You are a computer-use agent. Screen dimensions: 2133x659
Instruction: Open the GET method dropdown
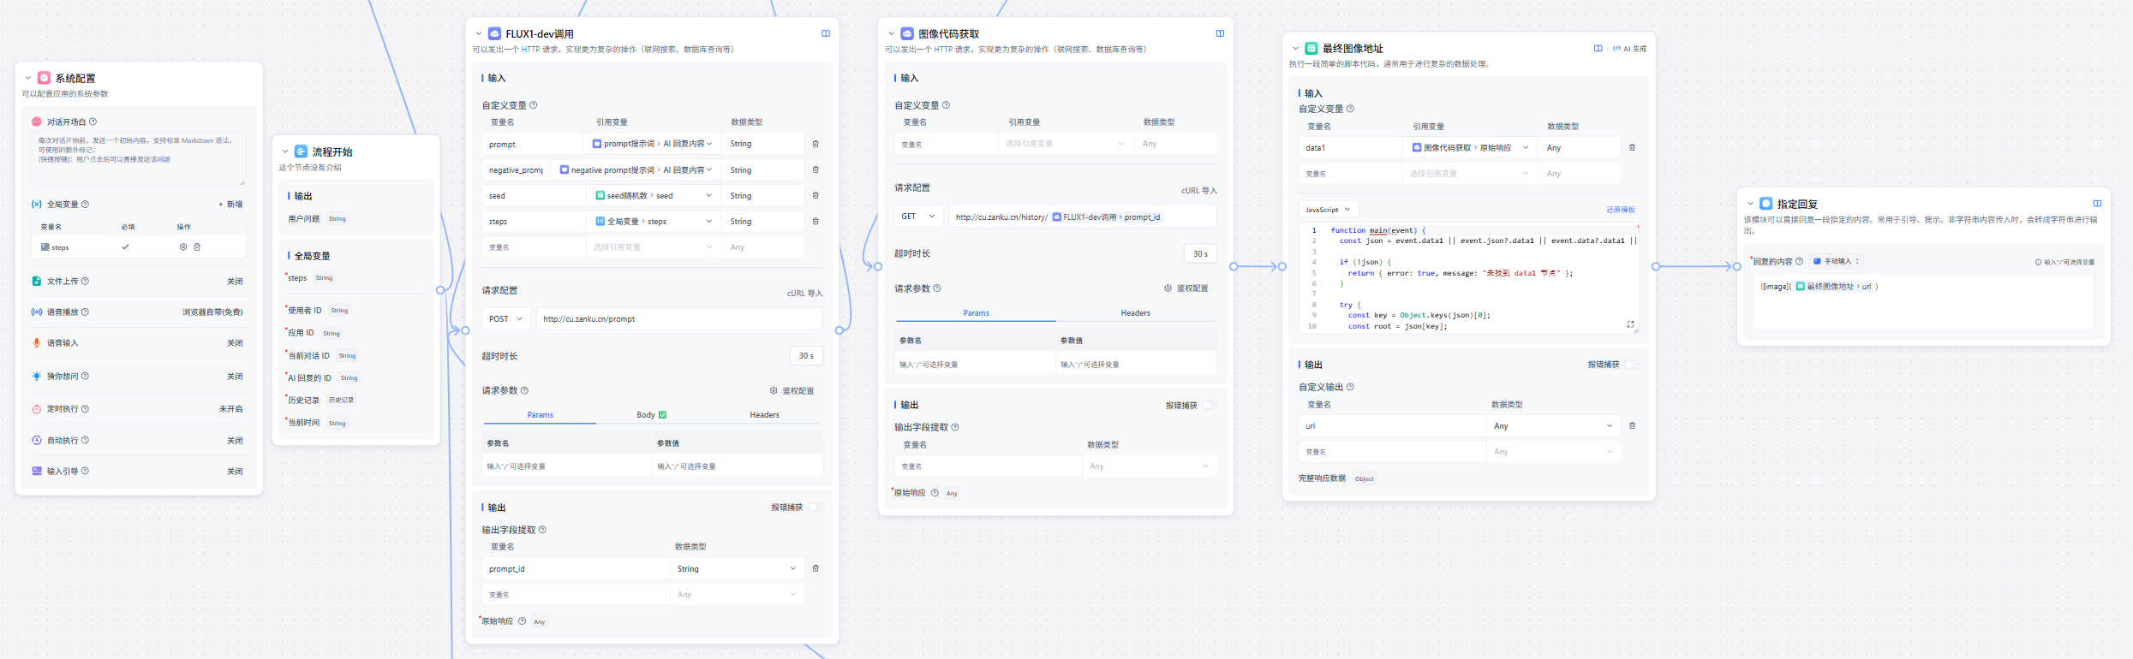[919, 217]
